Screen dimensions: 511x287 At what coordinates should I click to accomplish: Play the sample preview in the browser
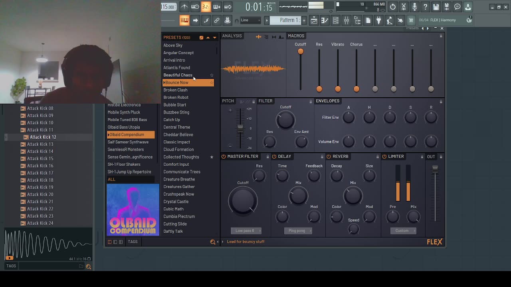click(x=9, y=258)
